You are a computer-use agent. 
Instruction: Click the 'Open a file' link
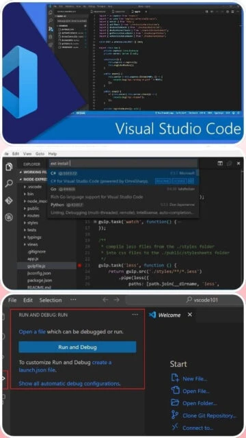tap(32, 332)
